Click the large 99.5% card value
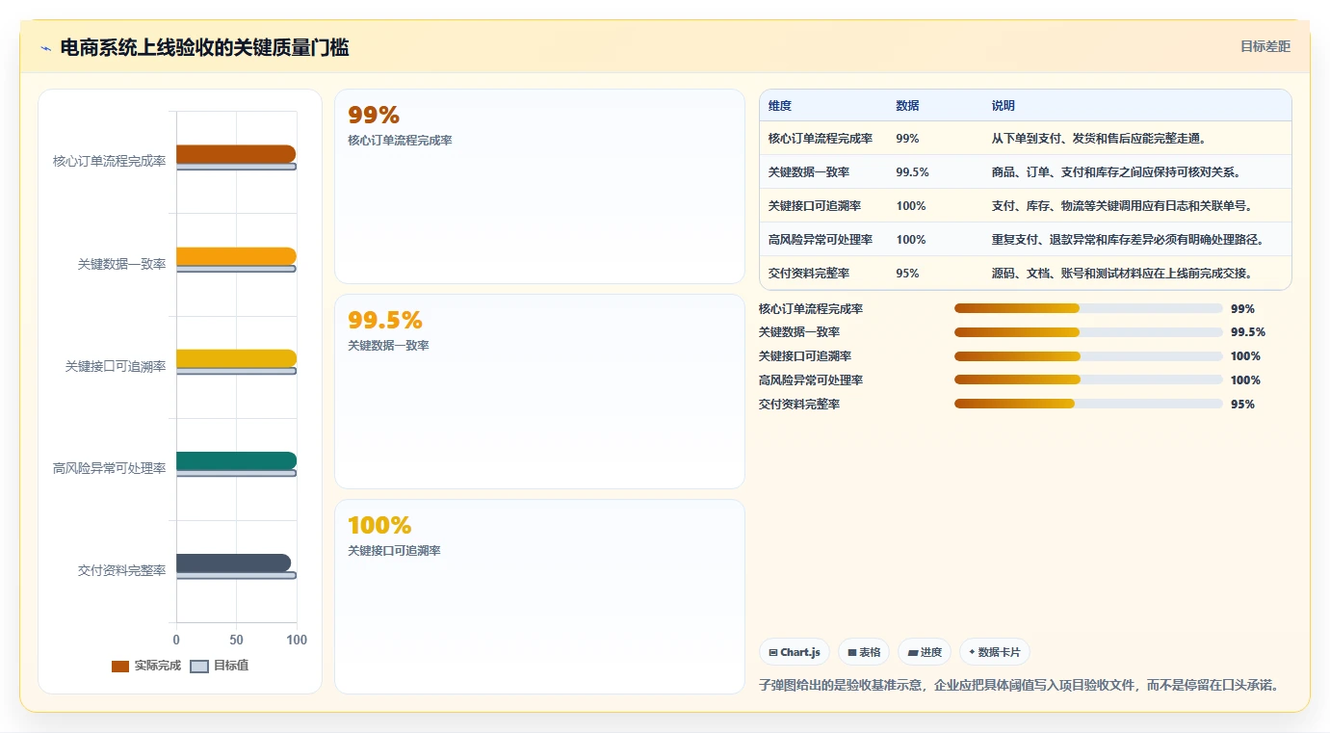1330x733 pixels. pos(385,321)
